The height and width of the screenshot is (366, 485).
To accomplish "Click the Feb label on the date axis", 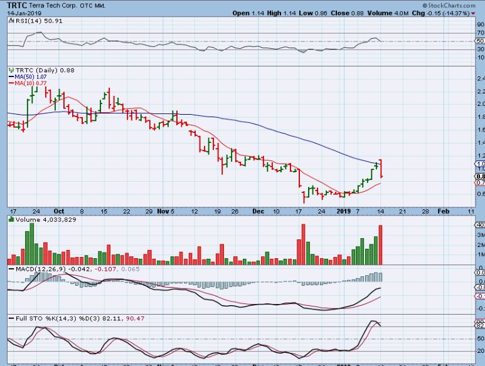I will (x=443, y=211).
